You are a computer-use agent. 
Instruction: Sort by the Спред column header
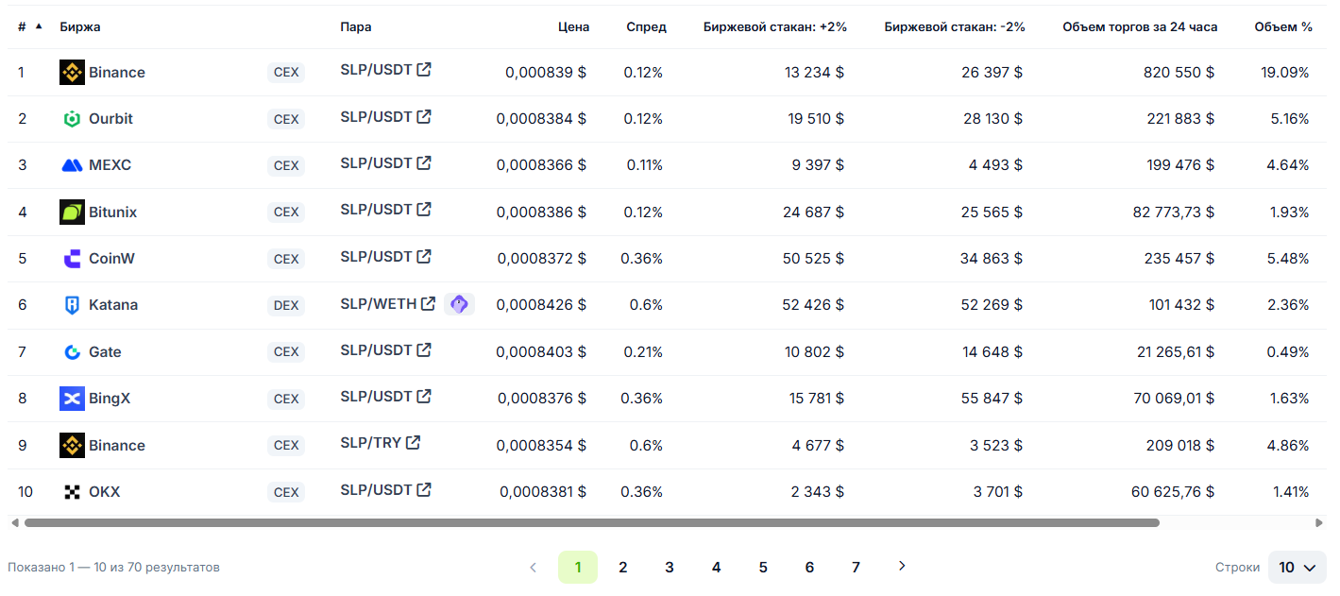click(x=646, y=26)
